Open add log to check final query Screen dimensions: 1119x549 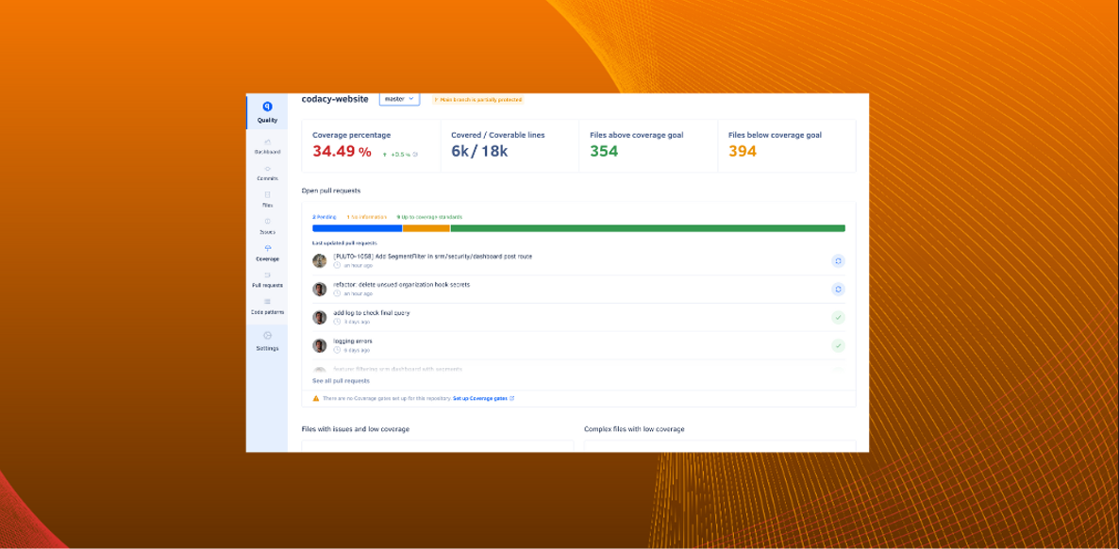point(371,312)
